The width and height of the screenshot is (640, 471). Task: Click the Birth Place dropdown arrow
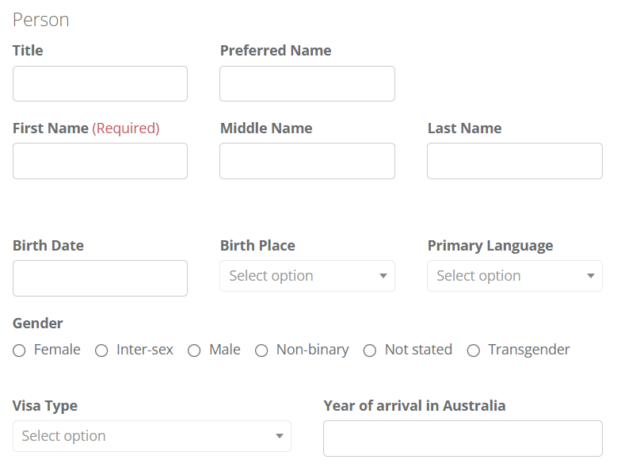tap(383, 276)
